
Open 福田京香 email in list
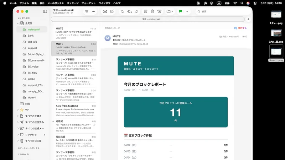(x=74, y=141)
